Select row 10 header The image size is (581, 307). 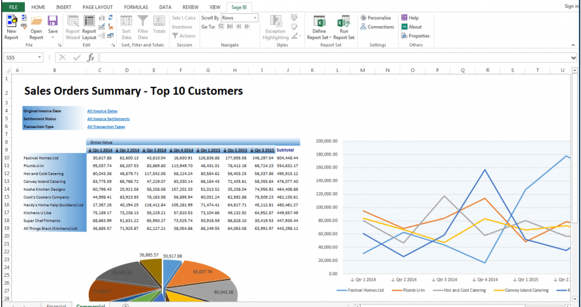click(7, 157)
